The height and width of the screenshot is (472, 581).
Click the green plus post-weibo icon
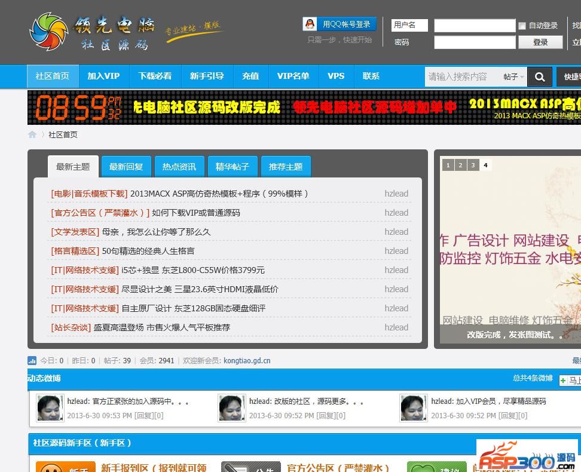(563, 381)
